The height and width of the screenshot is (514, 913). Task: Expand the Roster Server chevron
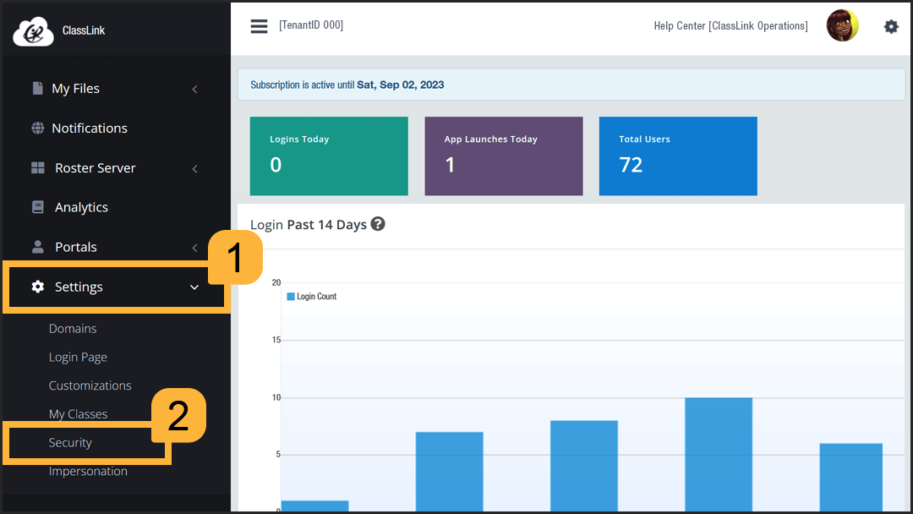[195, 168]
